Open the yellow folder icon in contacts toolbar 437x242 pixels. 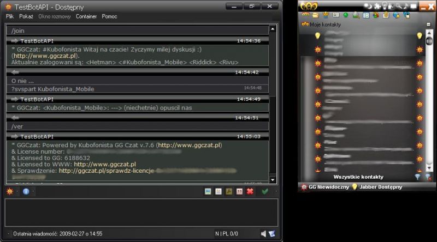click(x=316, y=15)
